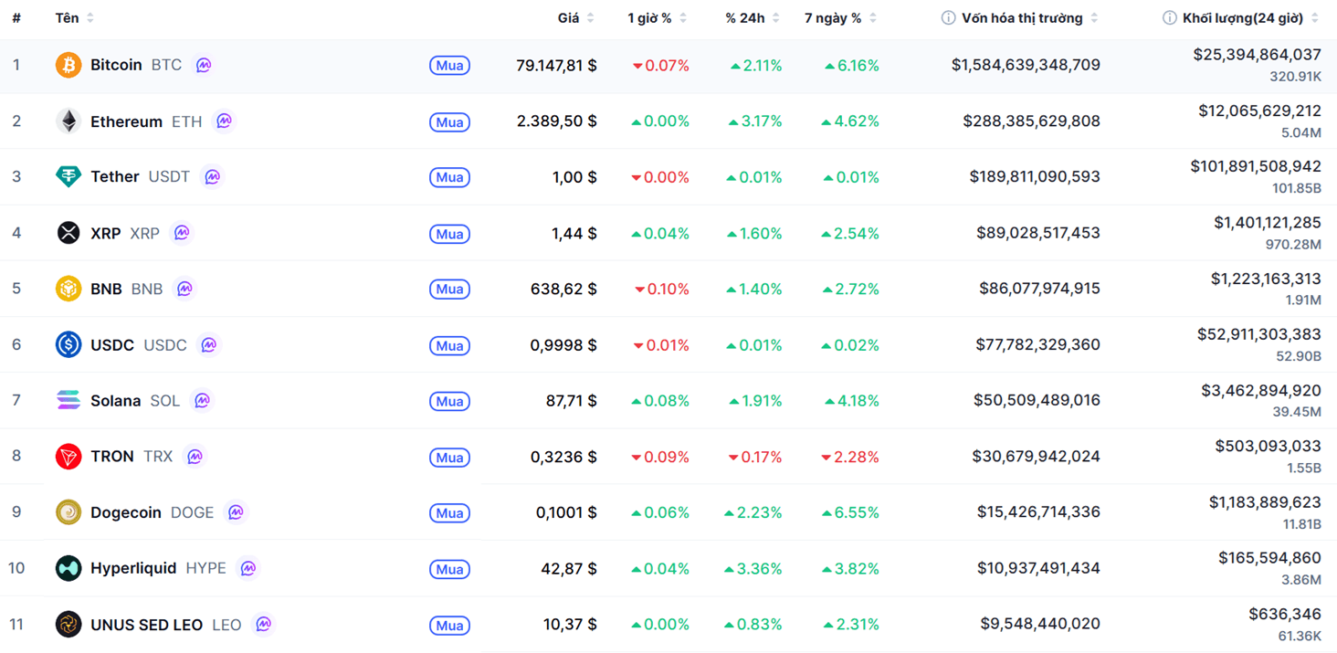Sort table by % 24h column
Viewport: 1337px width, 653px height.
753,18
